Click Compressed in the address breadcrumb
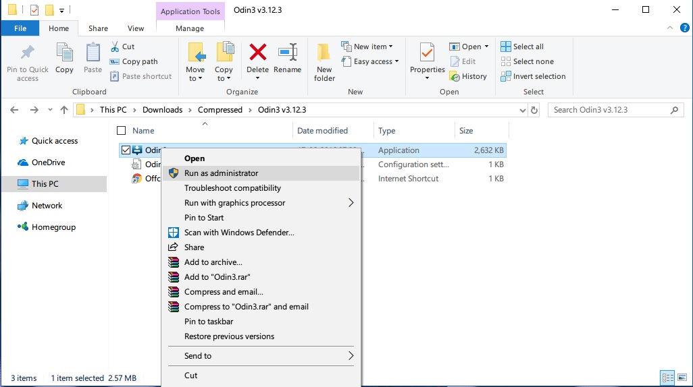This screenshot has height=387, width=693. tap(220, 110)
